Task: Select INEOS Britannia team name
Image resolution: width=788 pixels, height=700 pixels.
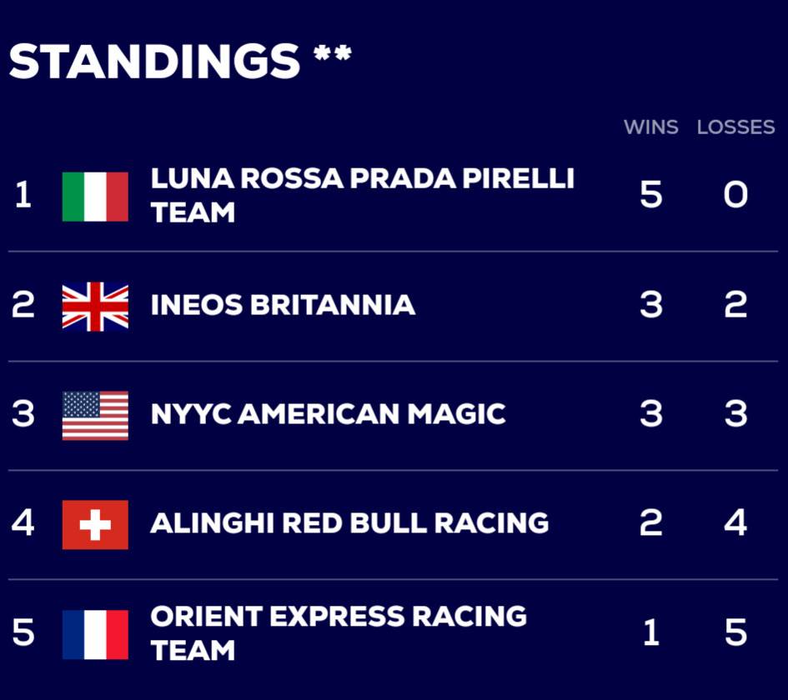Action: (x=283, y=305)
